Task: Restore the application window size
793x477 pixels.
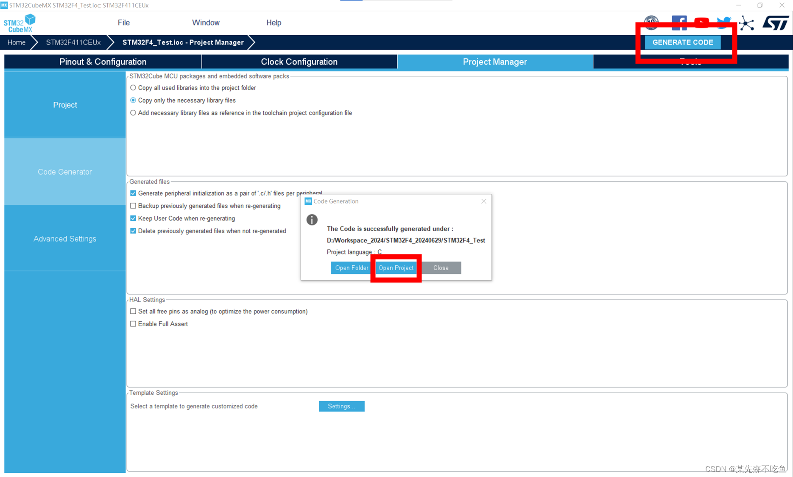Action: tap(760, 5)
